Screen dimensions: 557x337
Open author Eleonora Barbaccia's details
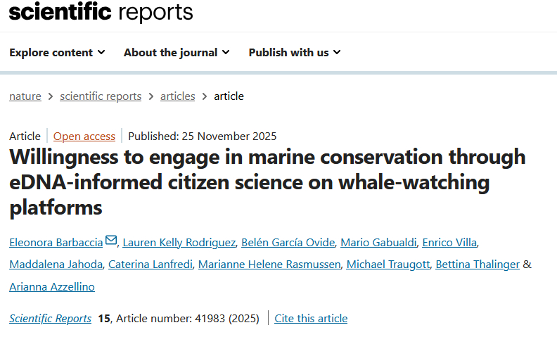pos(56,243)
